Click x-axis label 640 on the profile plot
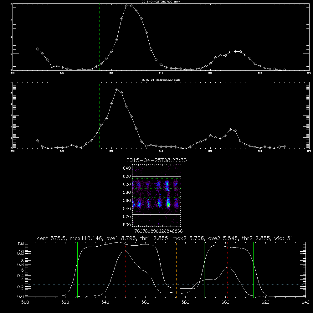This screenshot has height=313, width=313. tap(305, 302)
